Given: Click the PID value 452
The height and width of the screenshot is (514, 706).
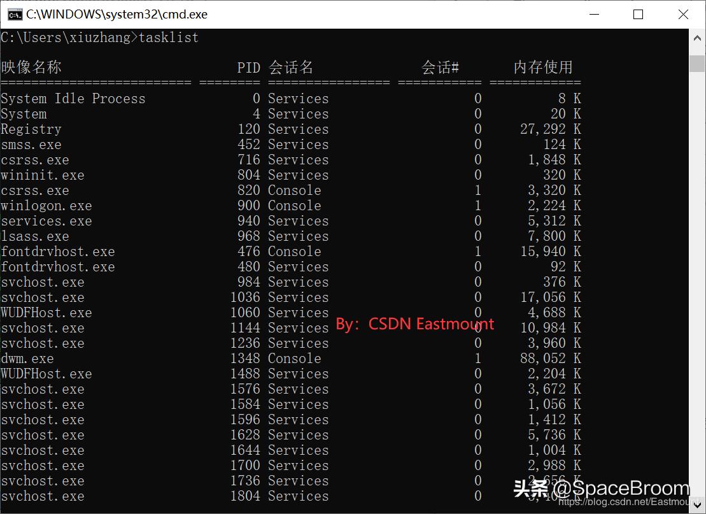Looking at the screenshot, I should [x=249, y=145].
